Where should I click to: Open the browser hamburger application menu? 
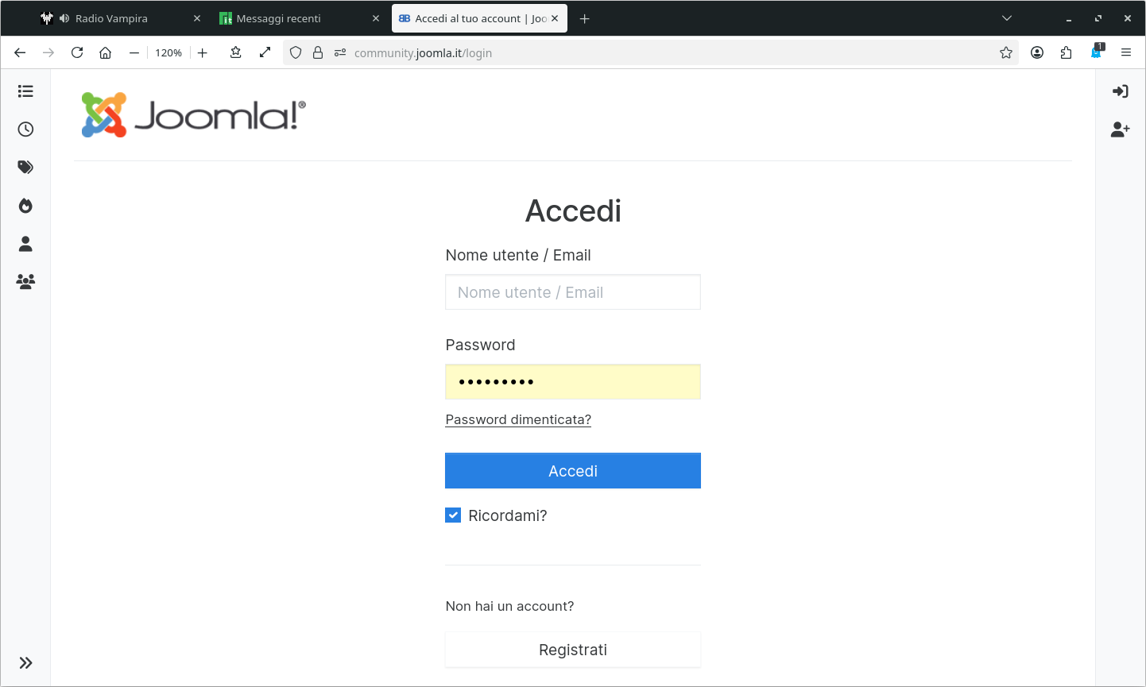coord(1125,53)
